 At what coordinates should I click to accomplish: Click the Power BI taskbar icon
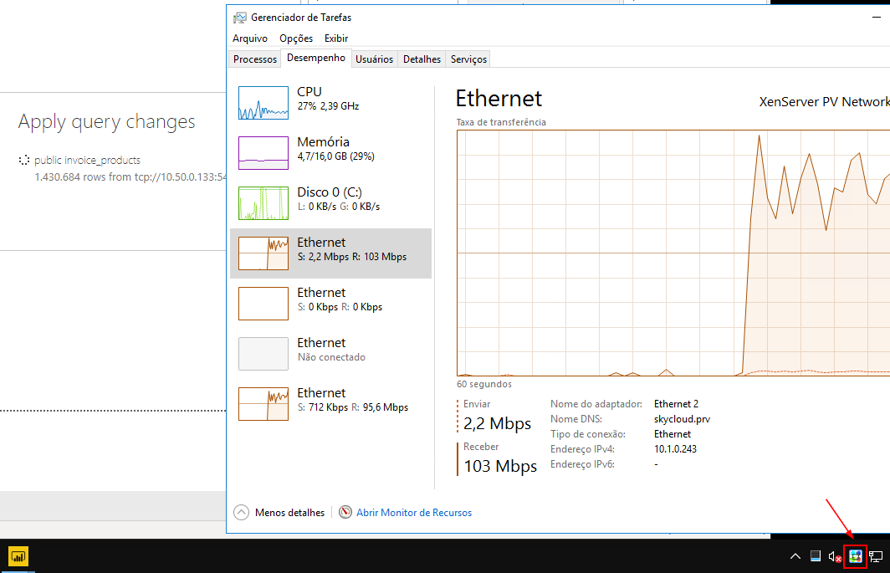click(x=18, y=555)
